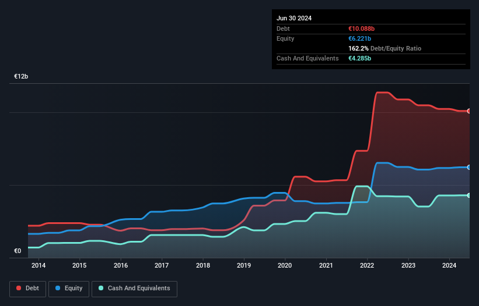The image size is (479, 306).
Task: Click the red Debt legend dot
Action: pyautogui.click(x=19, y=288)
